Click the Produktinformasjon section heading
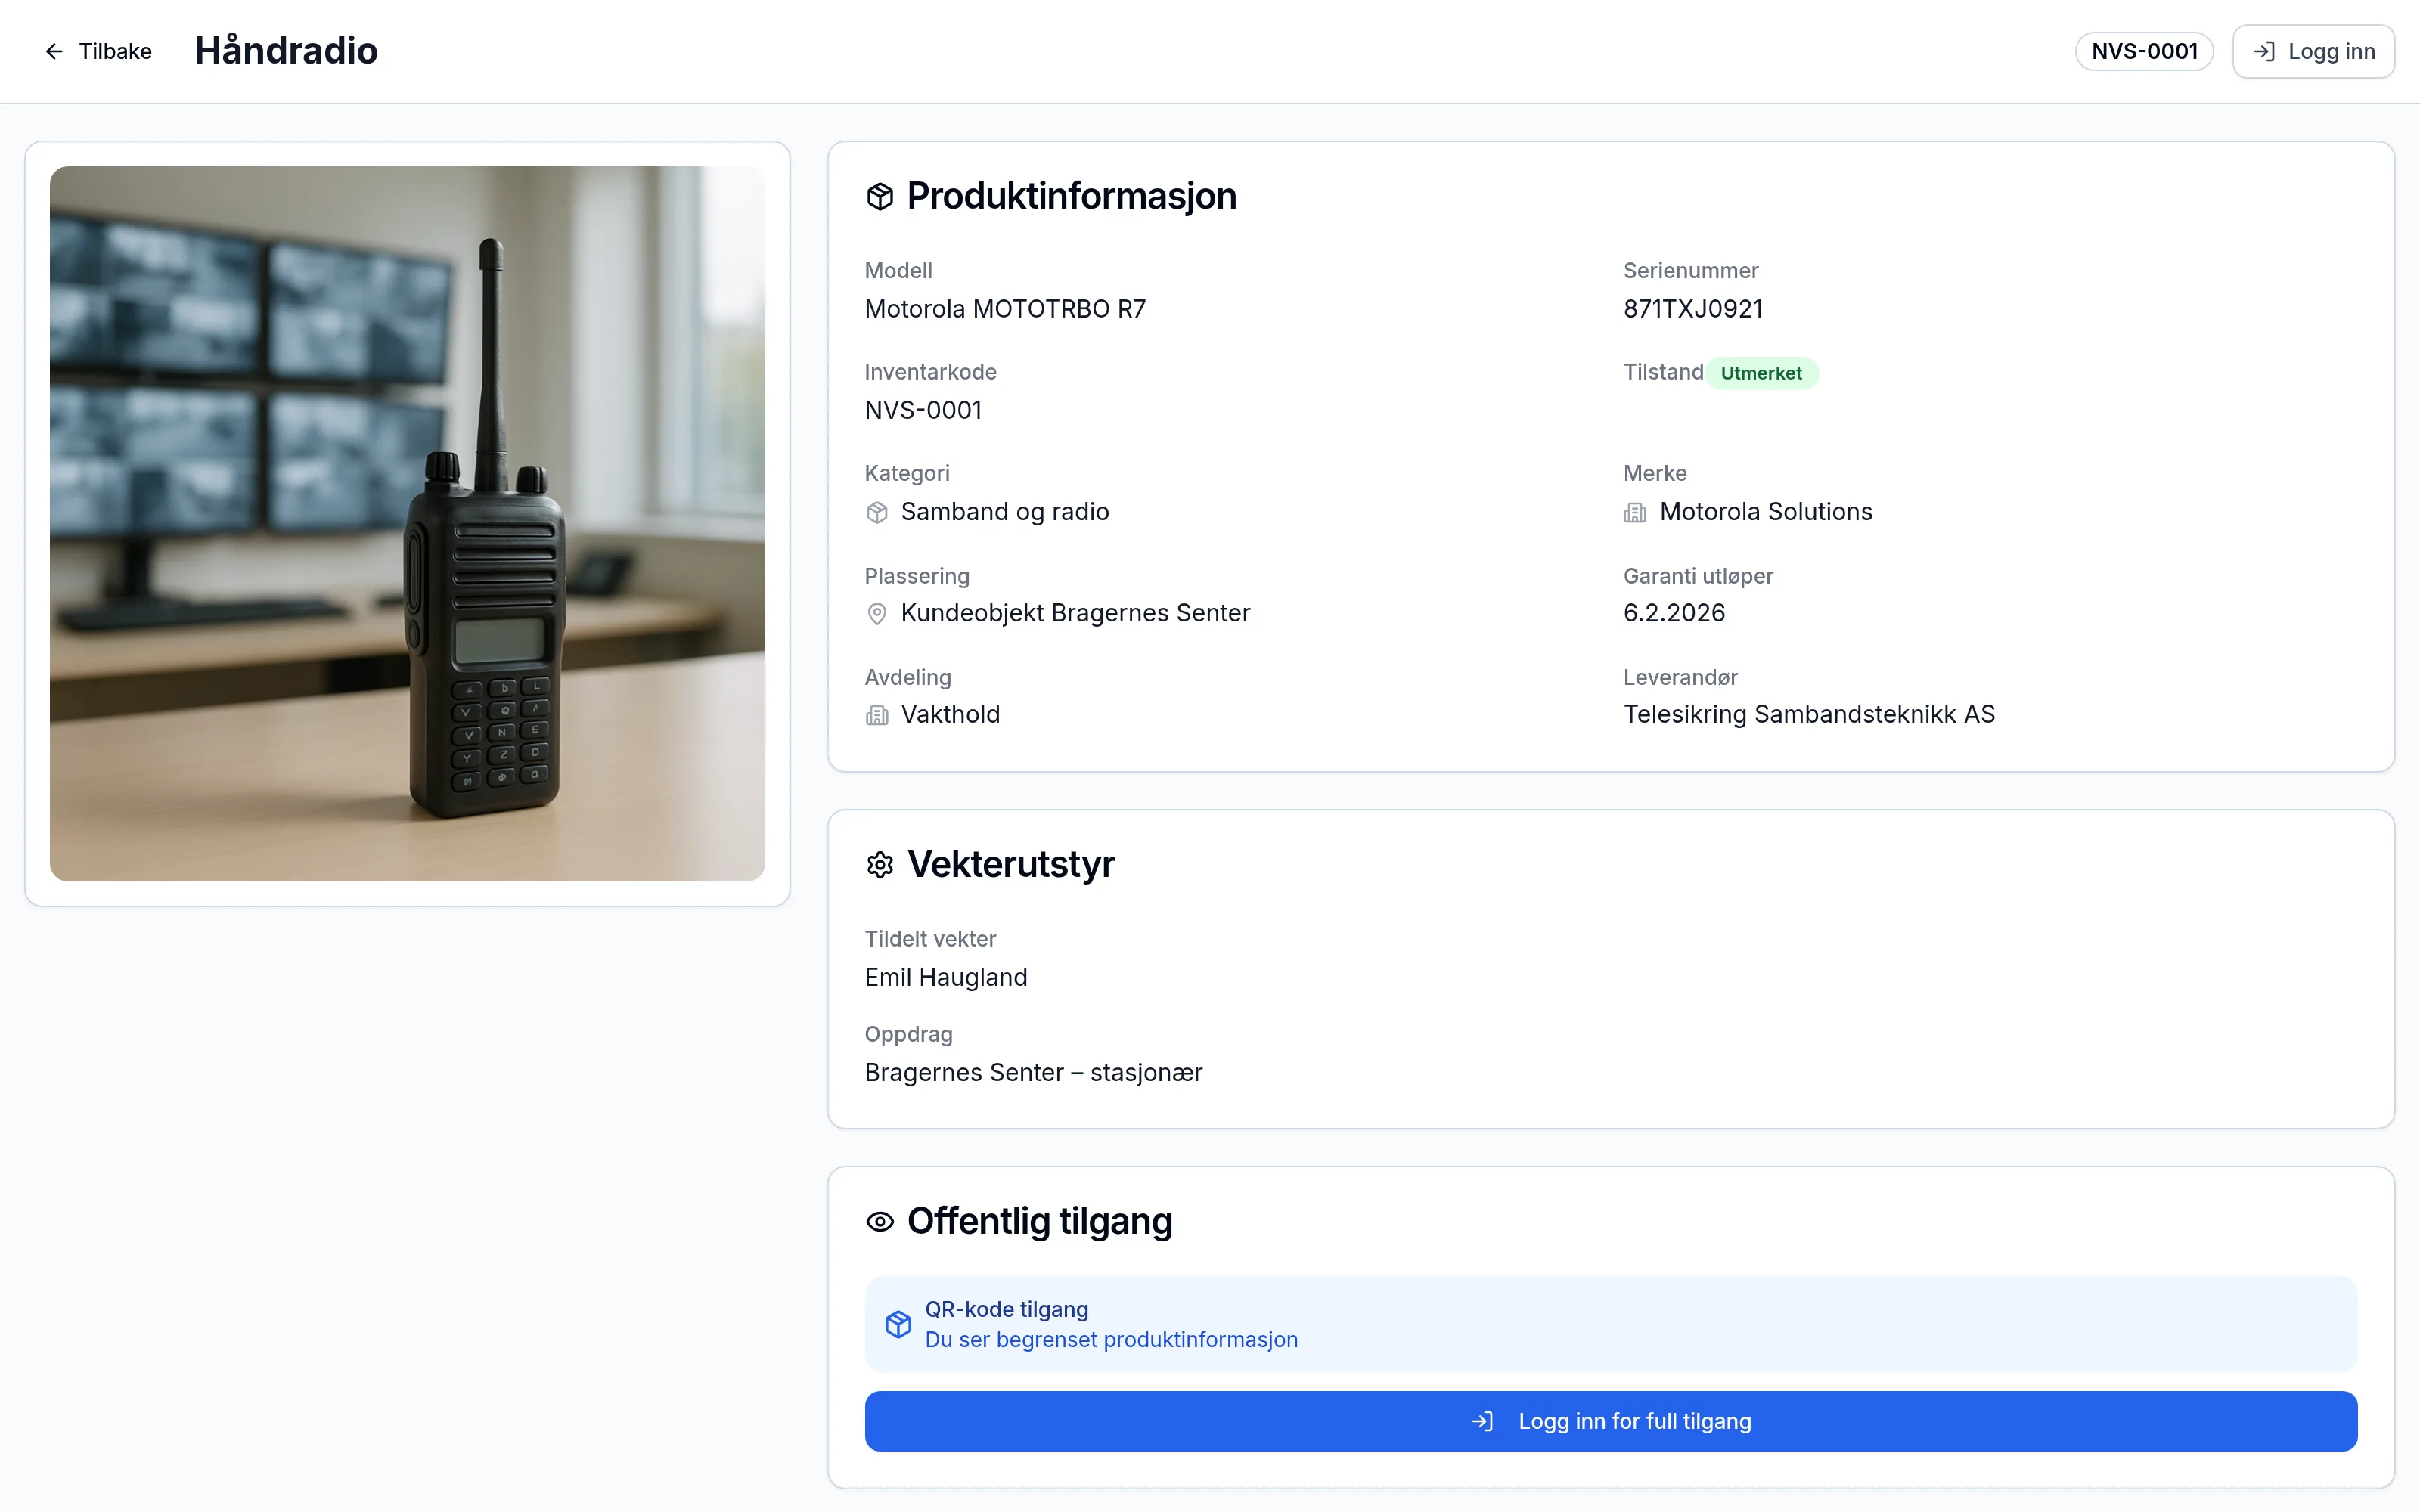 click(x=1071, y=196)
